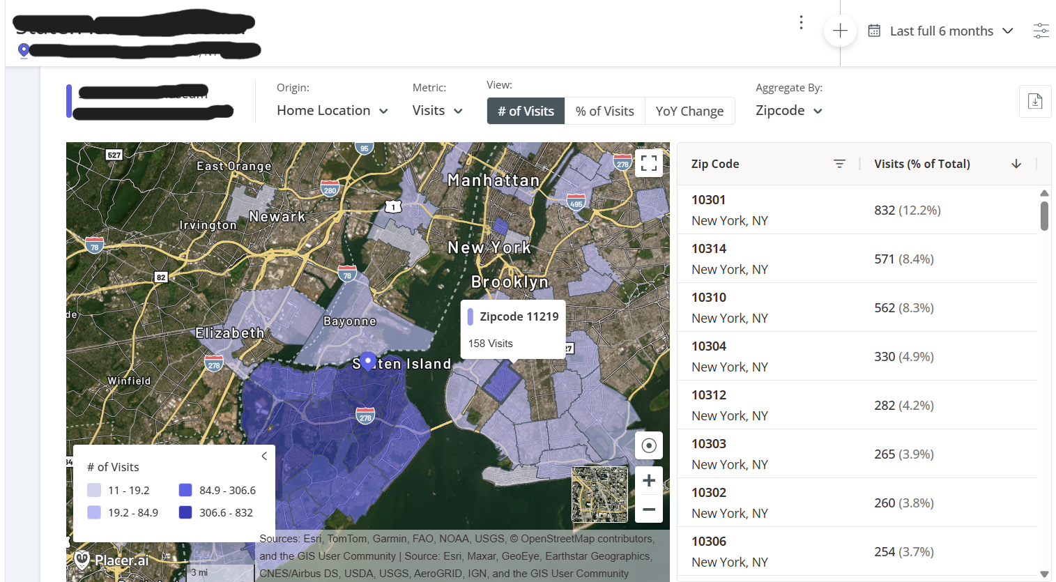Click the Zipcode 11219 tooltip
1056x582 pixels.
(x=513, y=329)
